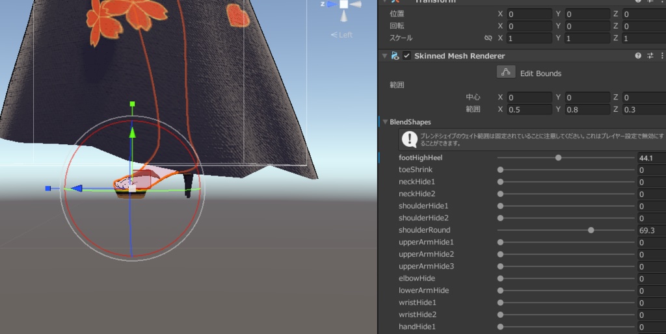Click the bounds extent Z field showing 0.3

click(644, 110)
